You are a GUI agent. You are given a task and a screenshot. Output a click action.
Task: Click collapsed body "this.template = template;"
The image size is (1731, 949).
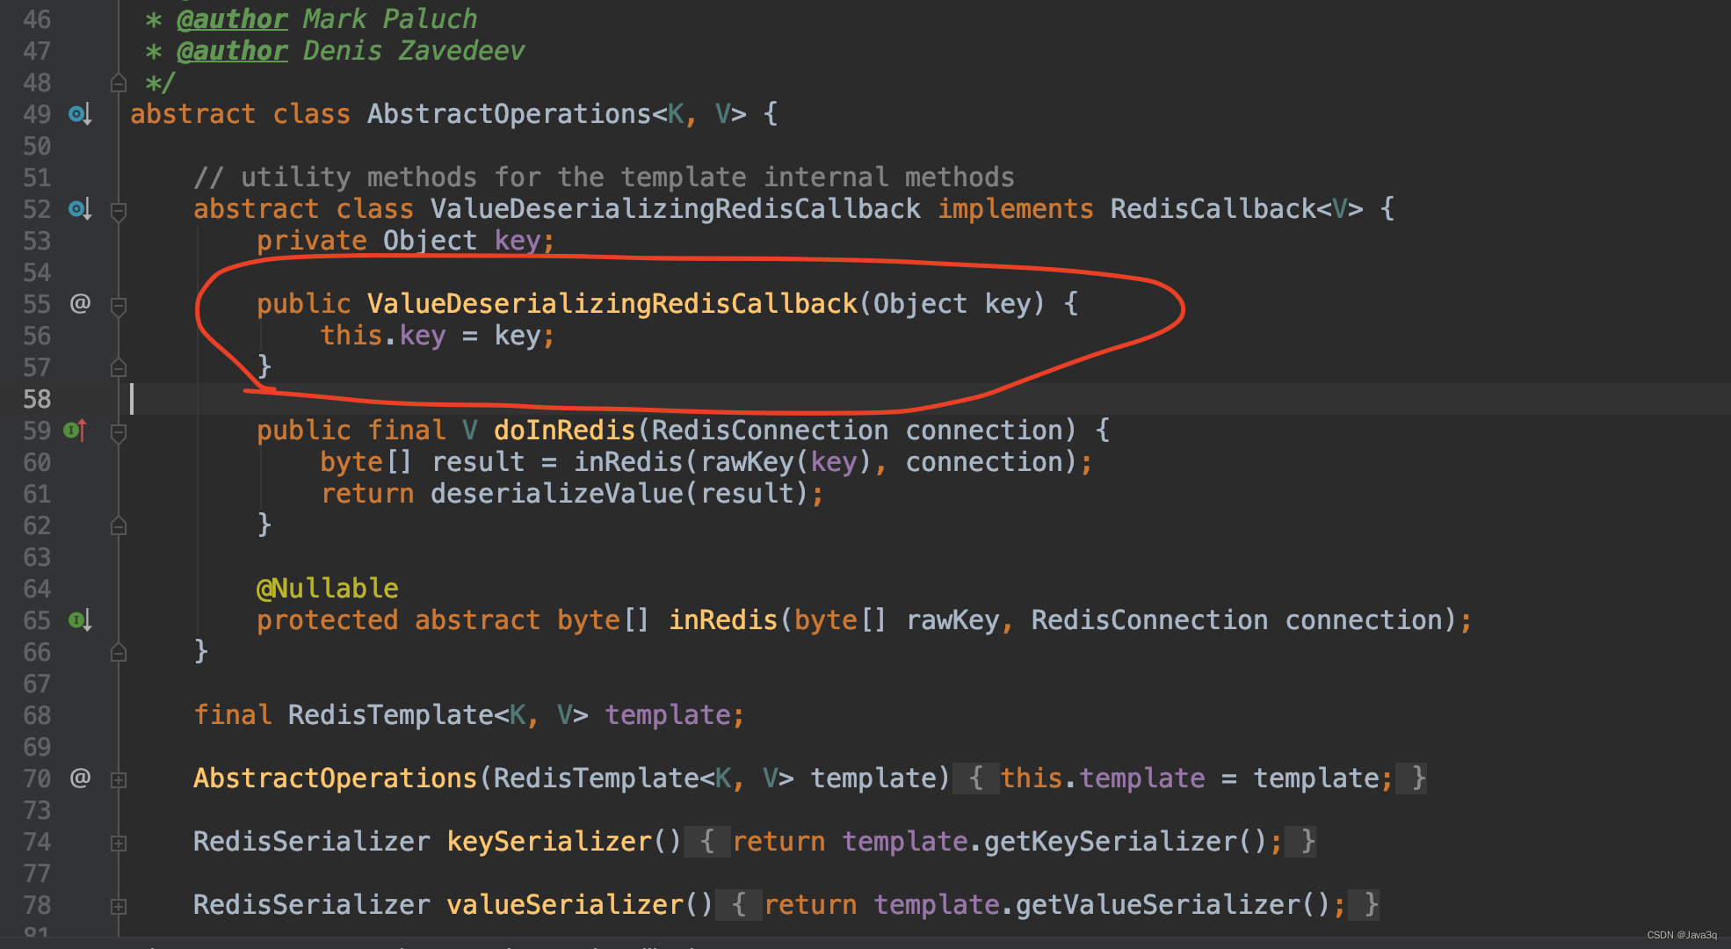(1195, 779)
